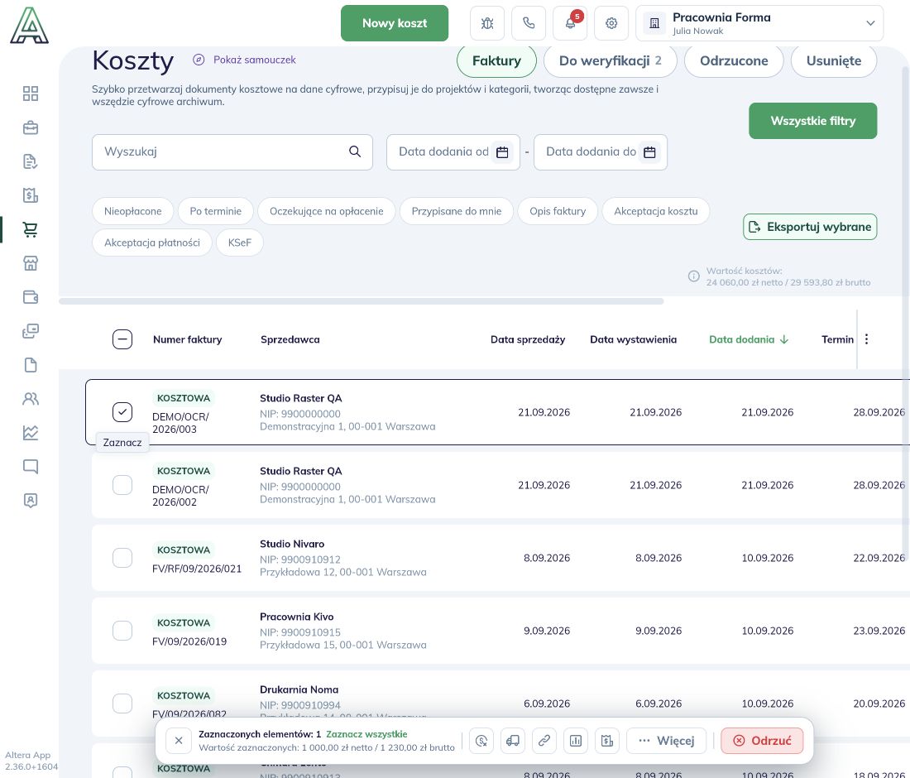The image size is (910, 778).
Task: Toggle the Akceptacja kosztu filter chip
Action: click(x=656, y=211)
